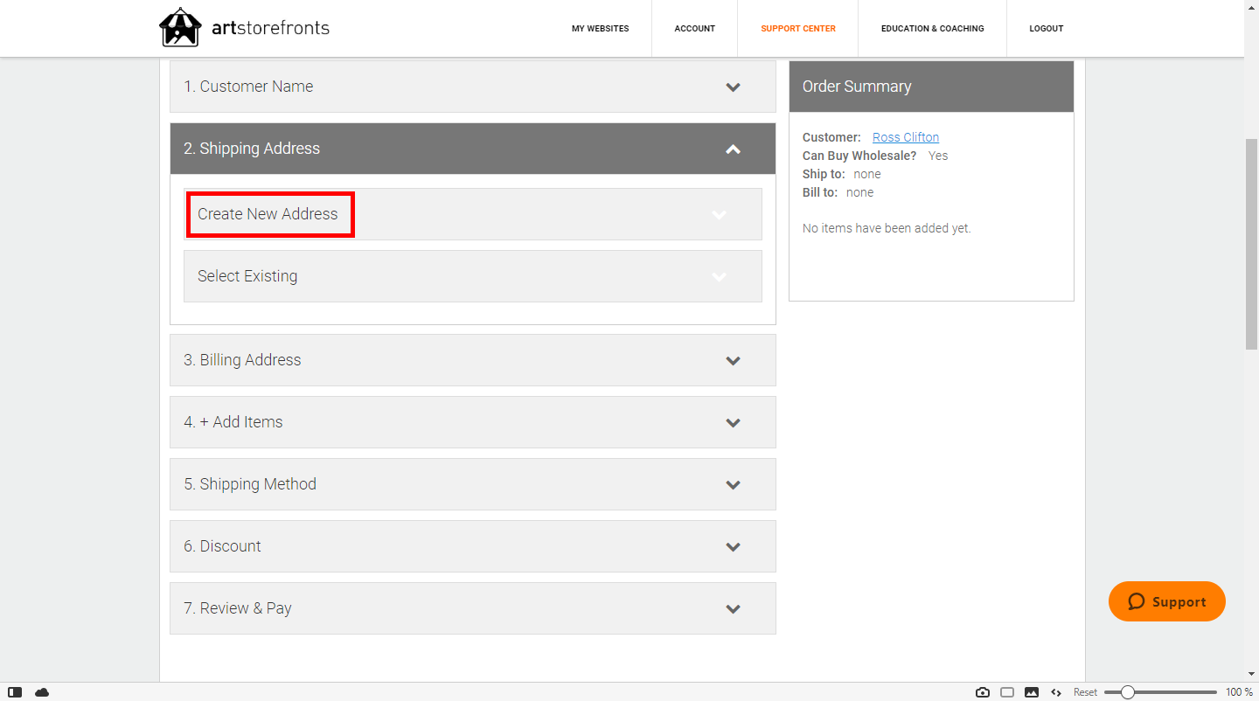1259x701 pixels.
Task: Expand the Shipping Method section chevron
Action: click(x=733, y=484)
